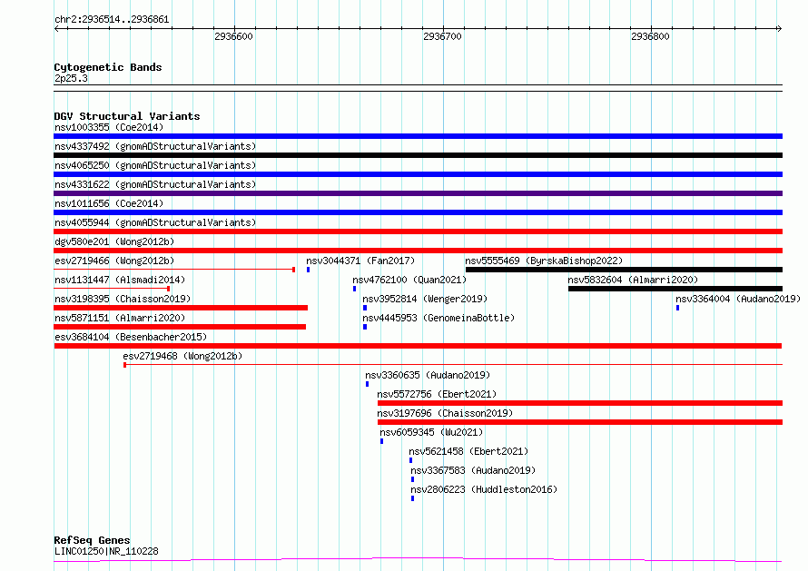Open nsv4065250 gnomAD variant label
The height and width of the screenshot is (571, 808).
155,165
